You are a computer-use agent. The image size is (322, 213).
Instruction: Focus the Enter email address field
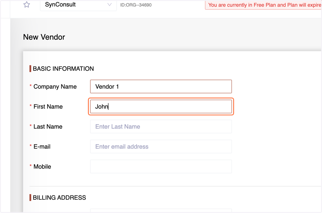point(161,146)
